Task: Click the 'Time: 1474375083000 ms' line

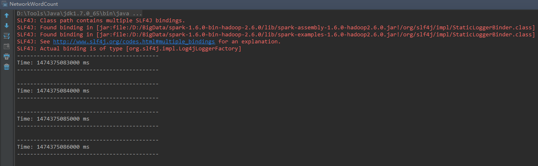Action: 53,63
